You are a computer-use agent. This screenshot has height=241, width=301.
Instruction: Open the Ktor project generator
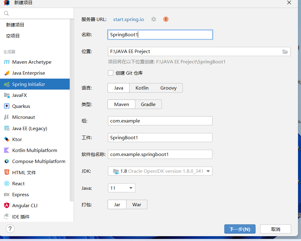(17, 139)
